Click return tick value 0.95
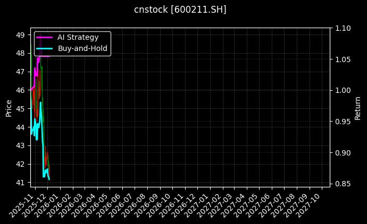 coord(343,122)
